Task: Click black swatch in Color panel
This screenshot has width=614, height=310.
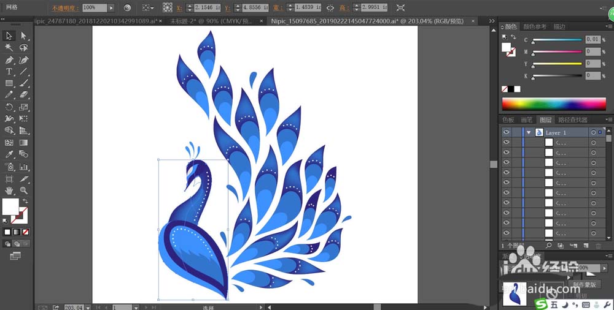Action: point(511,89)
